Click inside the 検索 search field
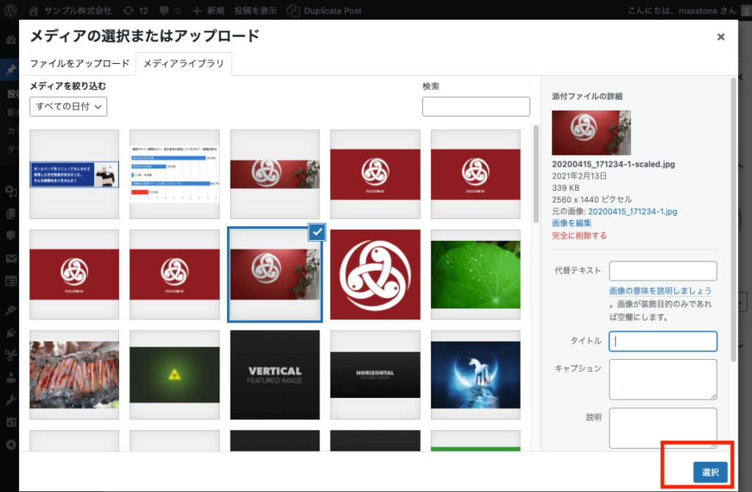 click(476, 106)
